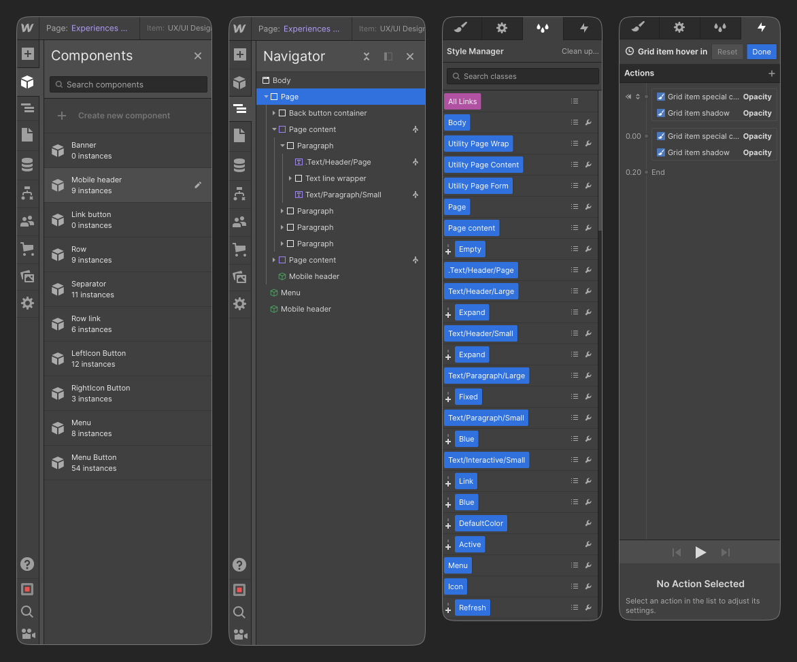Click the Search components field
797x662 pixels.
128,84
